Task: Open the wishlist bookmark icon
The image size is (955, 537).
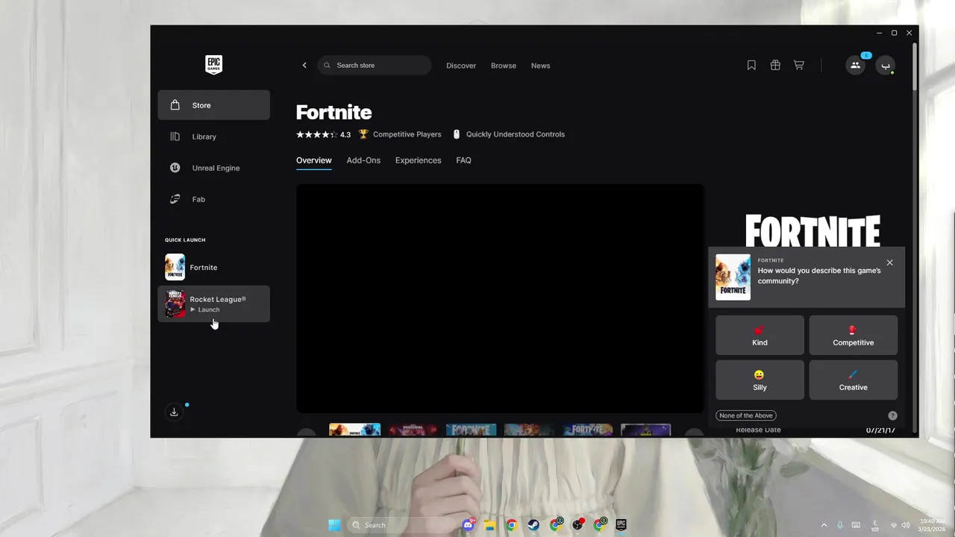Action: click(751, 66)
